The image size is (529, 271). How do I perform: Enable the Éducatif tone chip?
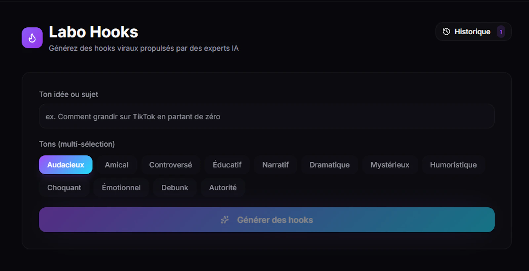click(227, 165)
